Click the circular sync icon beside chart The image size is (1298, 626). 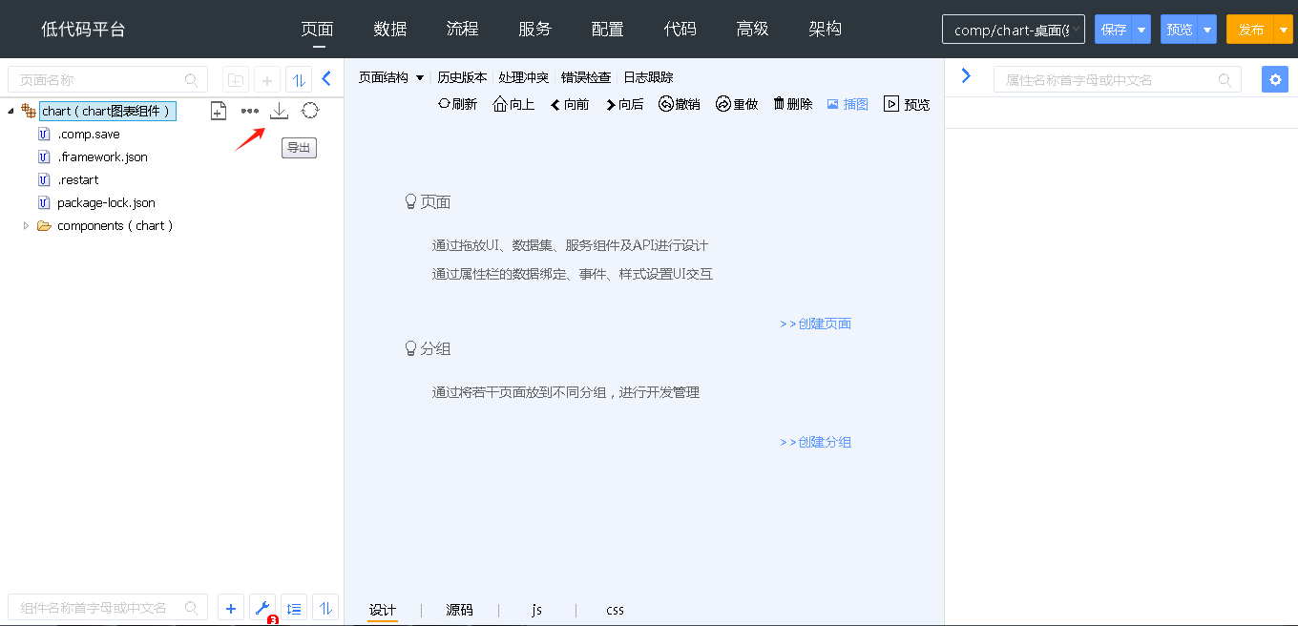pos(310,111)
